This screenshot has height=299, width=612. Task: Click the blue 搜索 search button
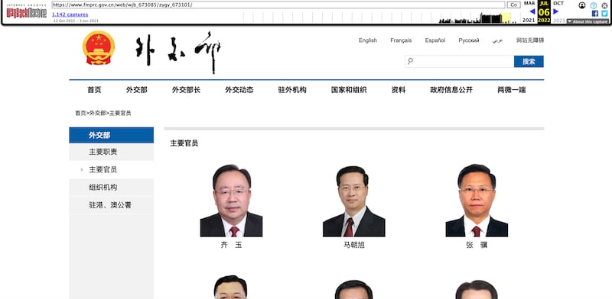[529, 61]
